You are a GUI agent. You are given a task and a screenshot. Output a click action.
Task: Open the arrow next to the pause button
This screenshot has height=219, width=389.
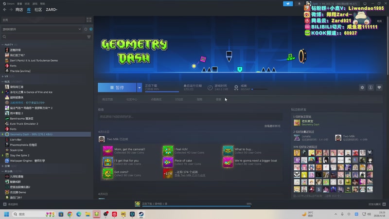click(140, 88)
